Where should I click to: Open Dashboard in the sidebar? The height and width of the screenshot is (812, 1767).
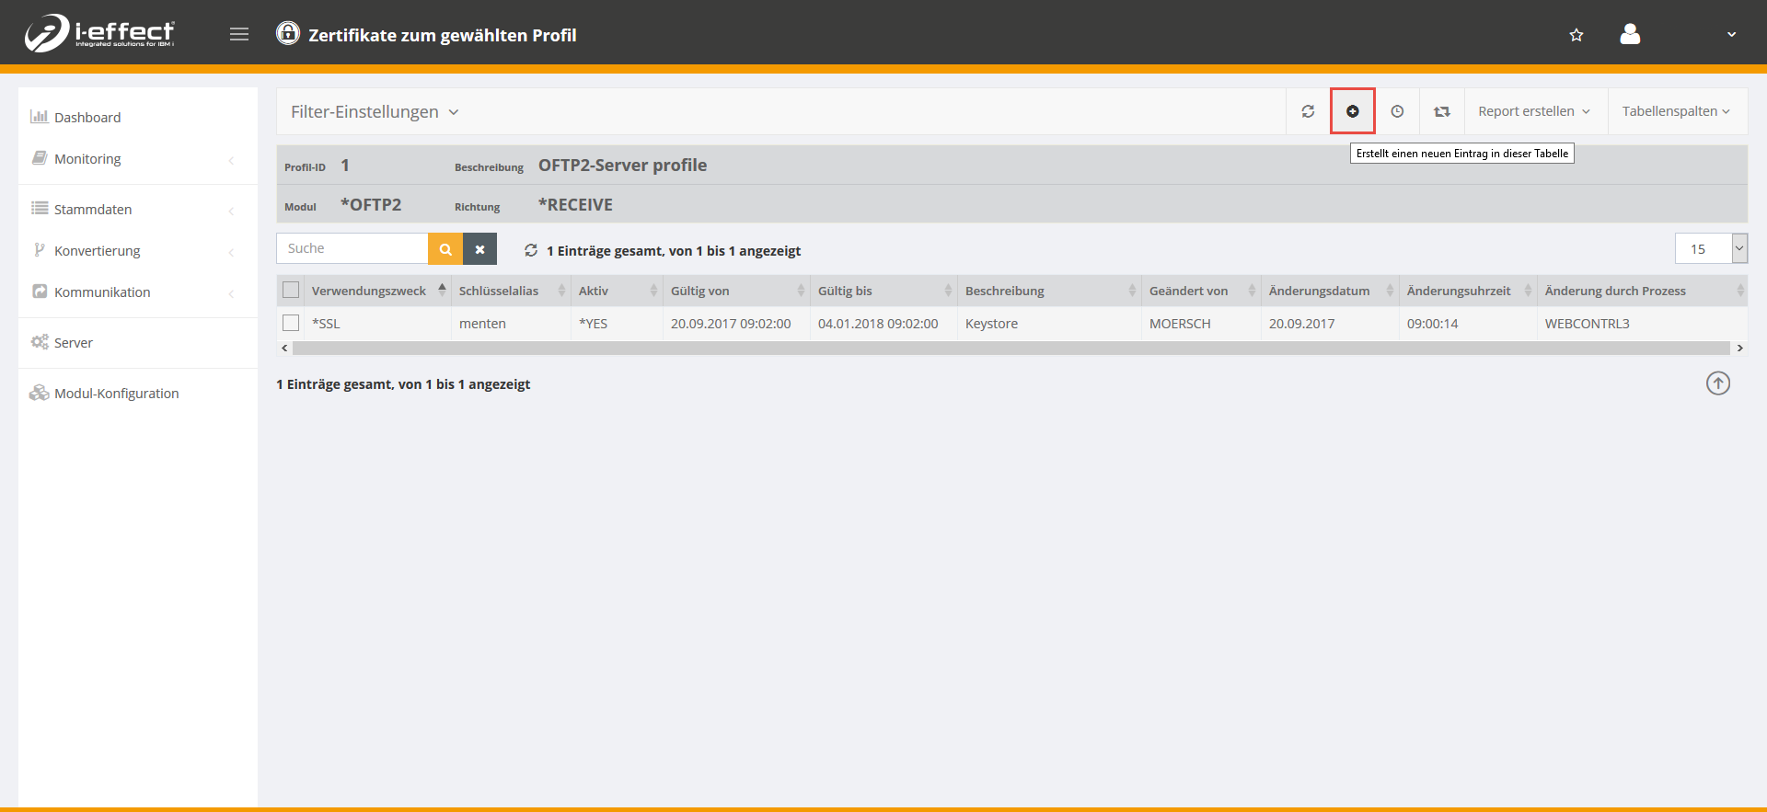tap(87, 118)
